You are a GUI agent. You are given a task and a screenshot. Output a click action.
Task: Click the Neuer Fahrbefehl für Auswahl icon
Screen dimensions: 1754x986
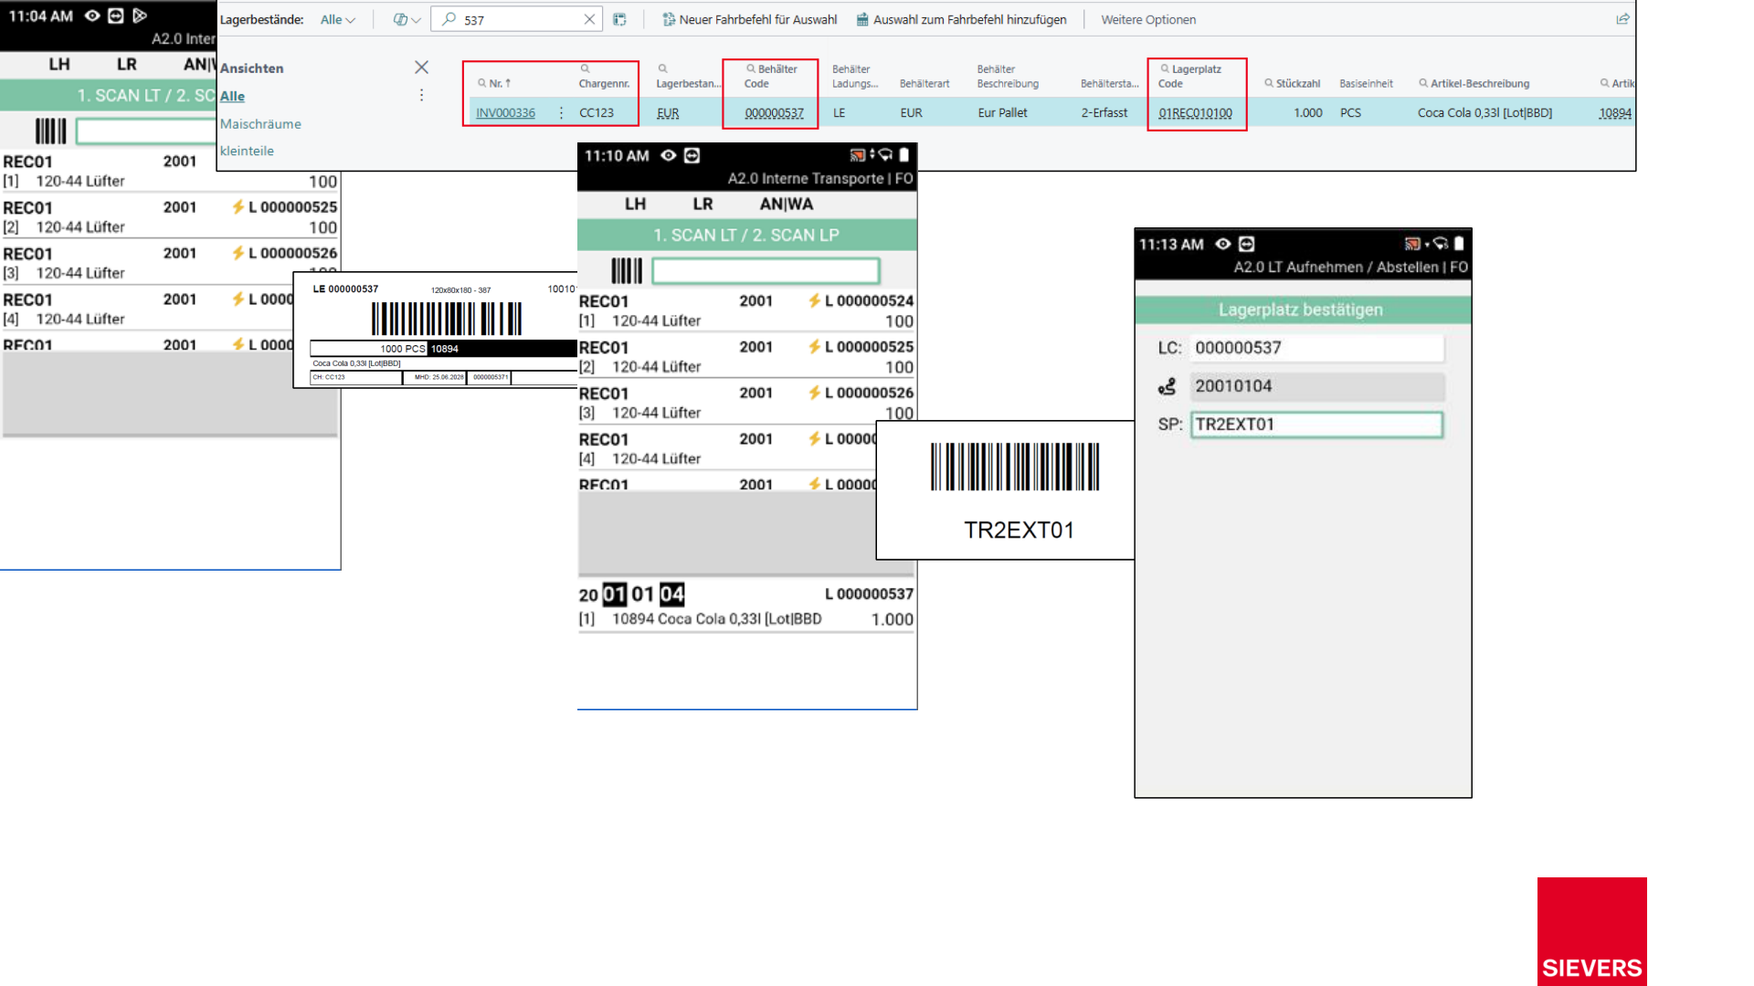pyautogui.click(x=669, y=19)
